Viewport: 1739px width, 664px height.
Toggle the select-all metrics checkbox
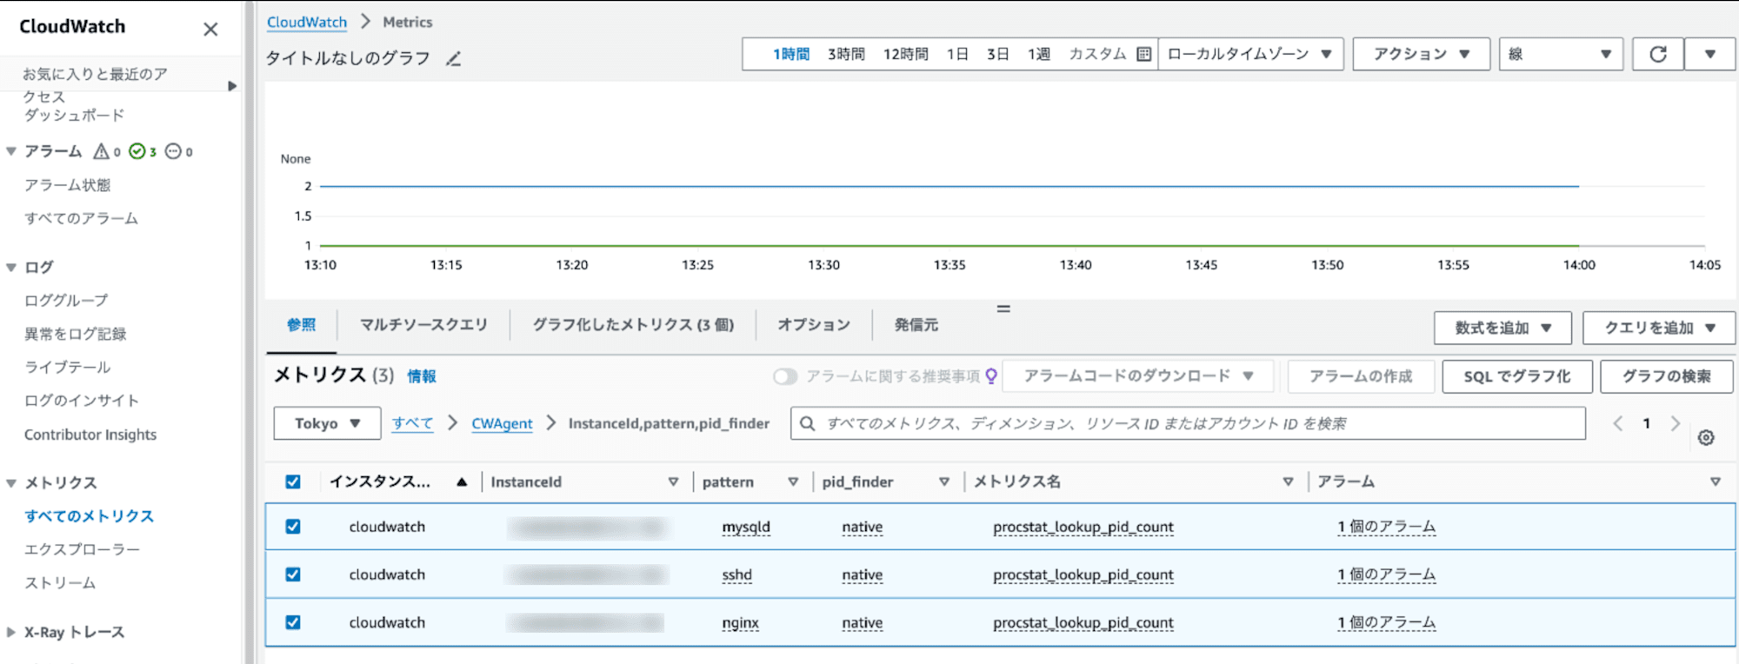[x=293, y=481]
